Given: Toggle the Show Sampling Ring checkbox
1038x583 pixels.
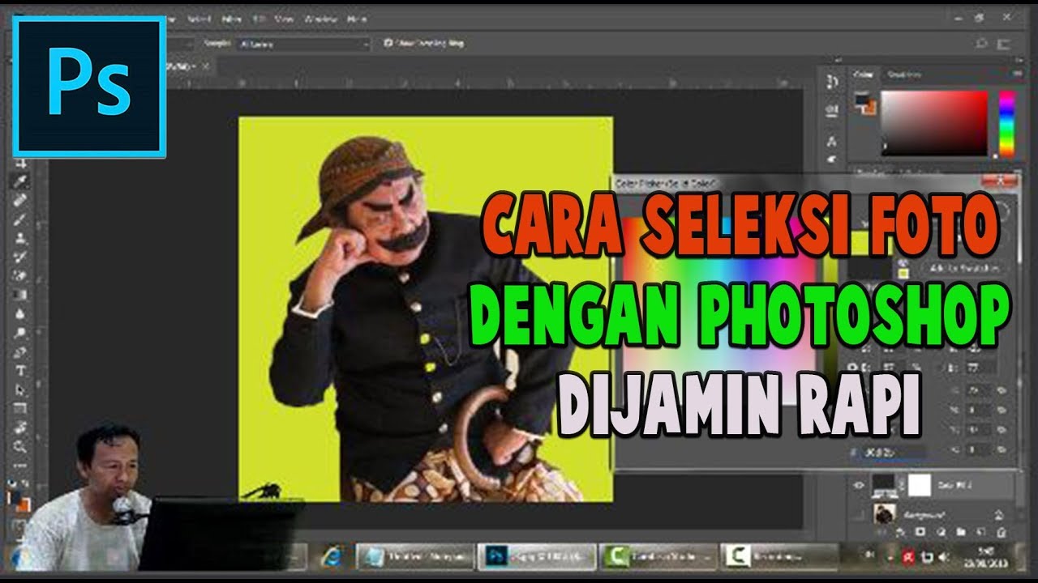Looking at the screenshot, I should tap(388, 44).
